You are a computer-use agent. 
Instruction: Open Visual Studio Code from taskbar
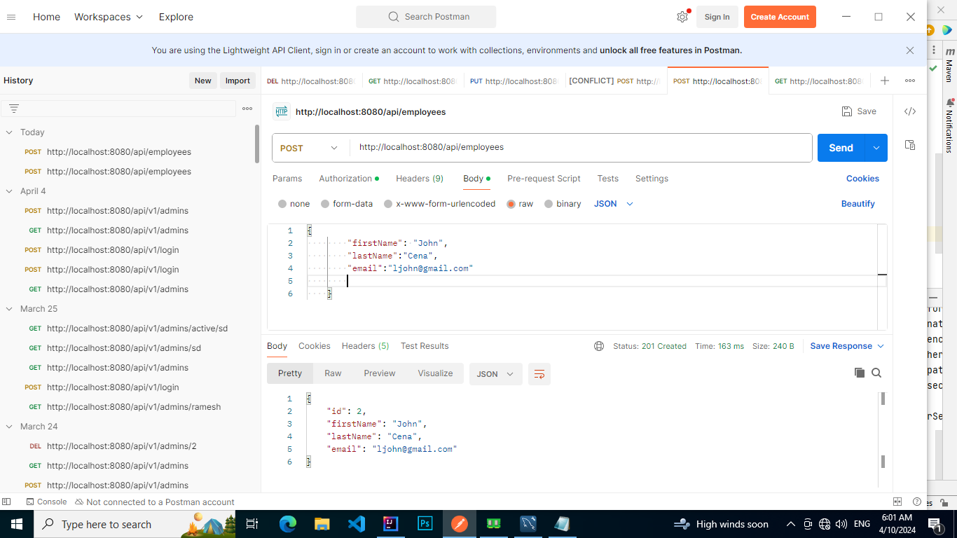click(x=356, y=524)
